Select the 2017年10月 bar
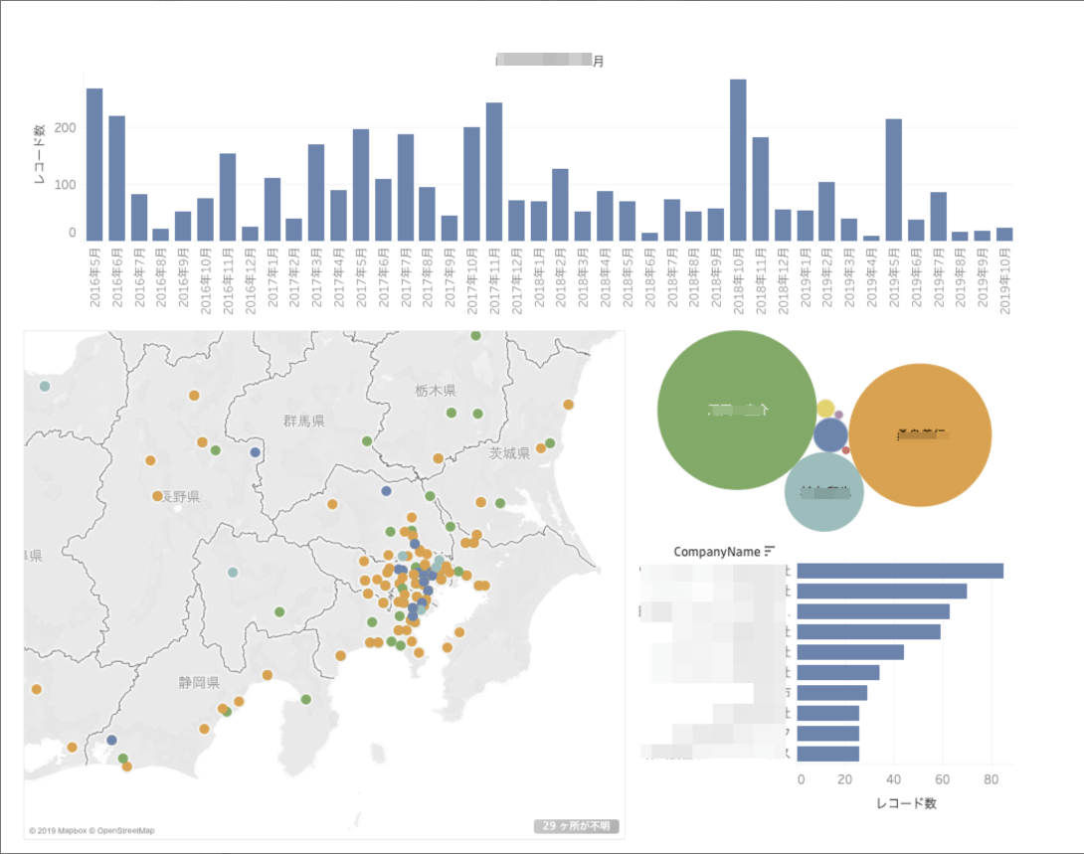The width and height of the screenshot is (1084, 854). pyautogui.click(x=471, y=184)
